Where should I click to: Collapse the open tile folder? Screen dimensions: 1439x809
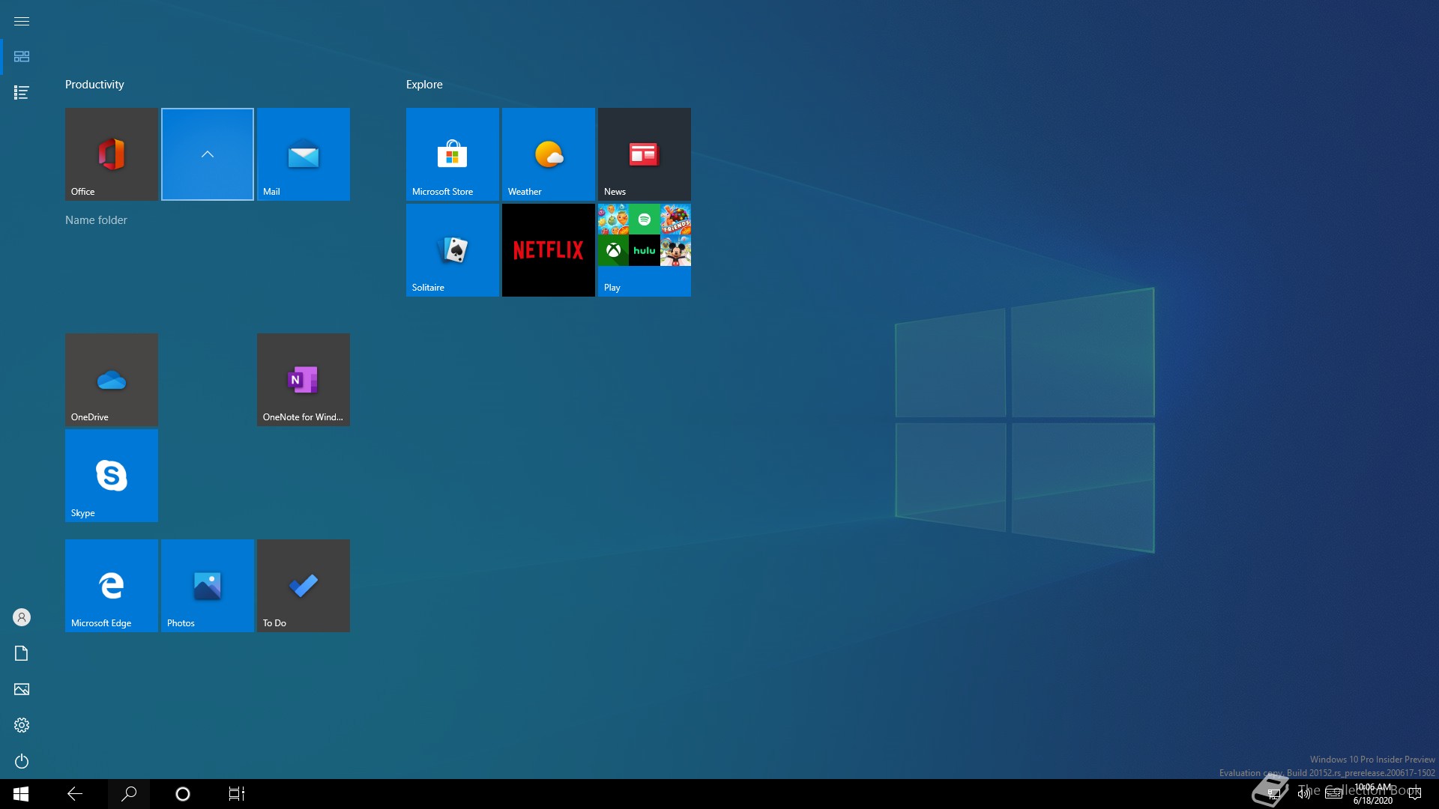coord(208,154)
